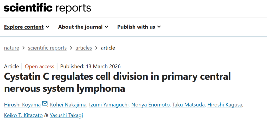
Task: Expand the About the journal chevron
Action: tap(107, 27)
